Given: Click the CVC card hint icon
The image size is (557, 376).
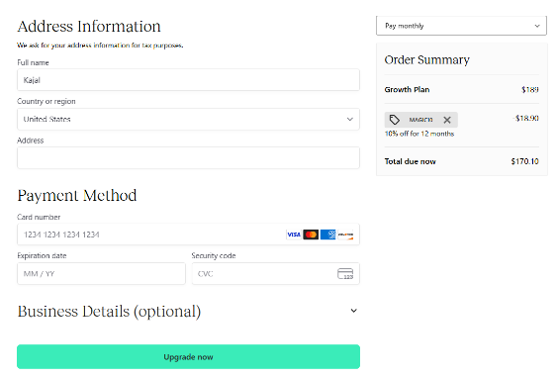Looking at the screenshot, I should (345, 274).
